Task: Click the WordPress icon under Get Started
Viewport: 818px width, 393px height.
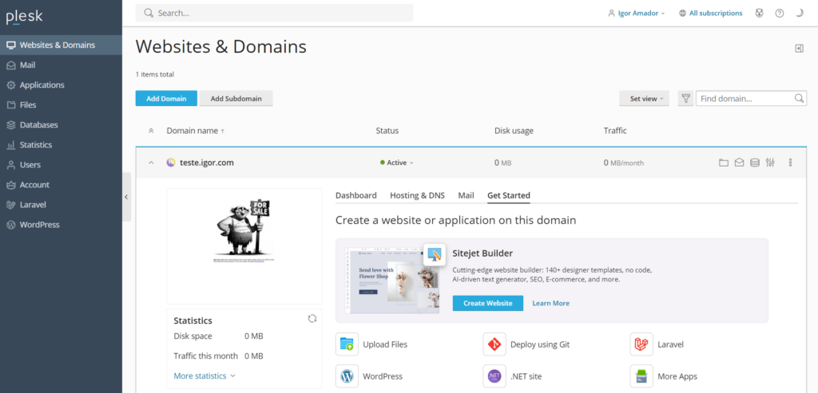Action: tap(347, 375)
